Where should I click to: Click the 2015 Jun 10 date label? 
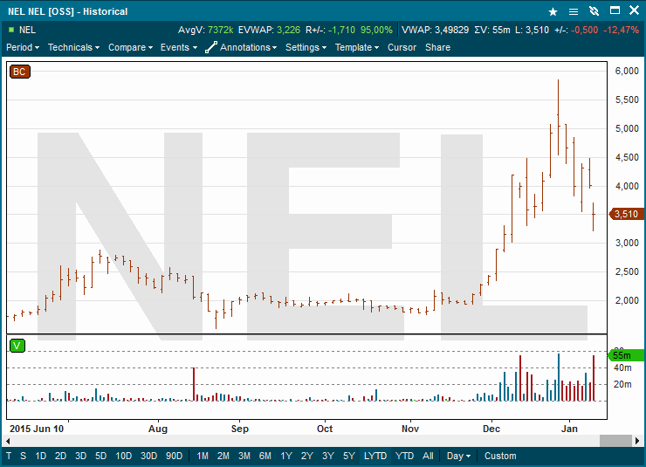coord(37,429)
